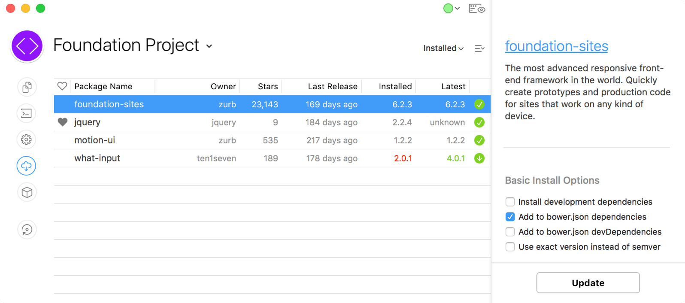Select the motion-ui package row
This screenshot has height=303, width=685.
tap(272, 140)
